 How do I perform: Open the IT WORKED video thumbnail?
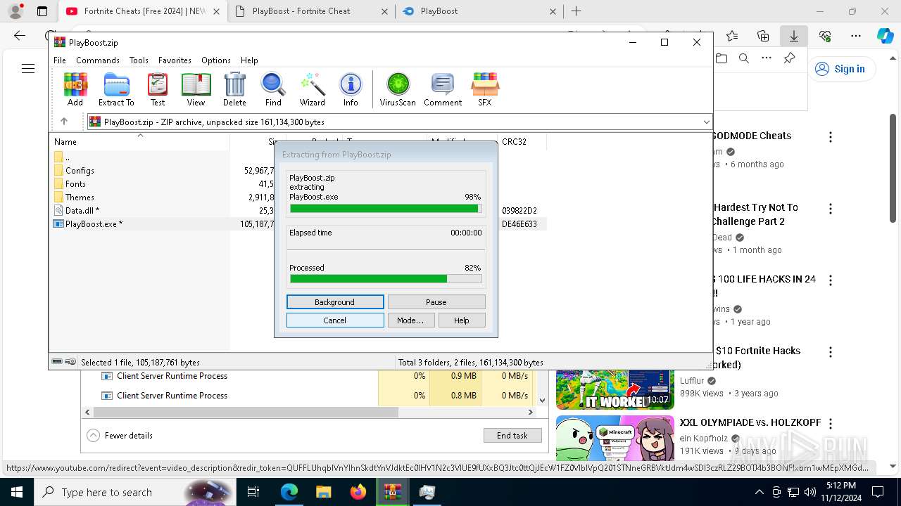[x=615, y=389]
